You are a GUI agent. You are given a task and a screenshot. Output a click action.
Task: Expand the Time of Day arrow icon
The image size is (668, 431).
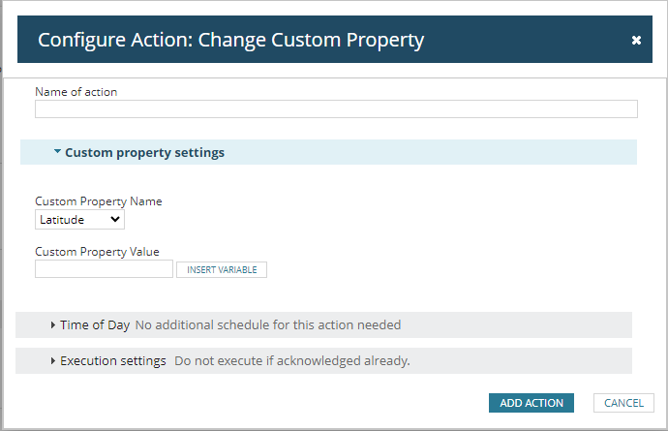[x=53, y=325]
